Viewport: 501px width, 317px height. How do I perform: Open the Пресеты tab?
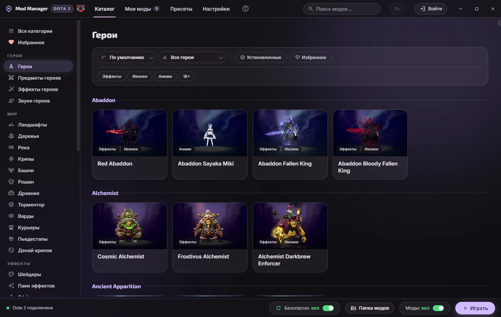coord(181,9)
